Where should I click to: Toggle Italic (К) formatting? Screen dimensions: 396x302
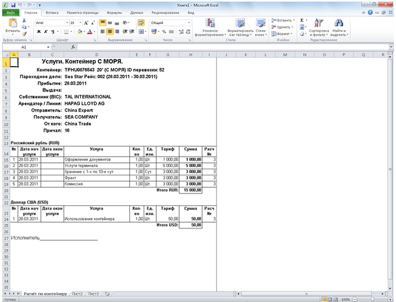[46, 31]
